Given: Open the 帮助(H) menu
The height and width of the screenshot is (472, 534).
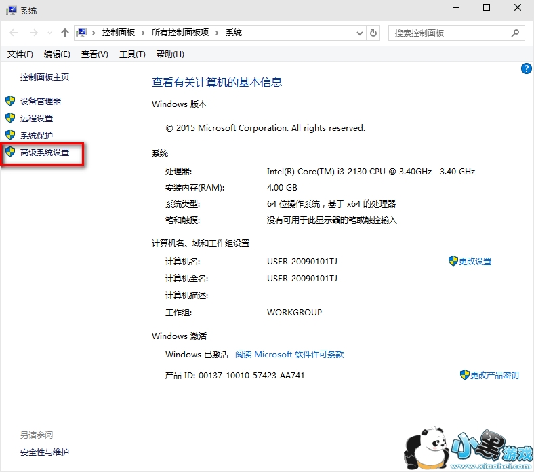Looking at the screenshot, I should [x=170, y=54].
